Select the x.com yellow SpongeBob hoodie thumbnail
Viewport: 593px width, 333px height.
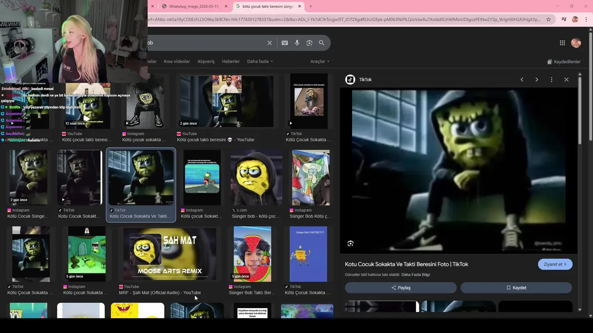256,178
